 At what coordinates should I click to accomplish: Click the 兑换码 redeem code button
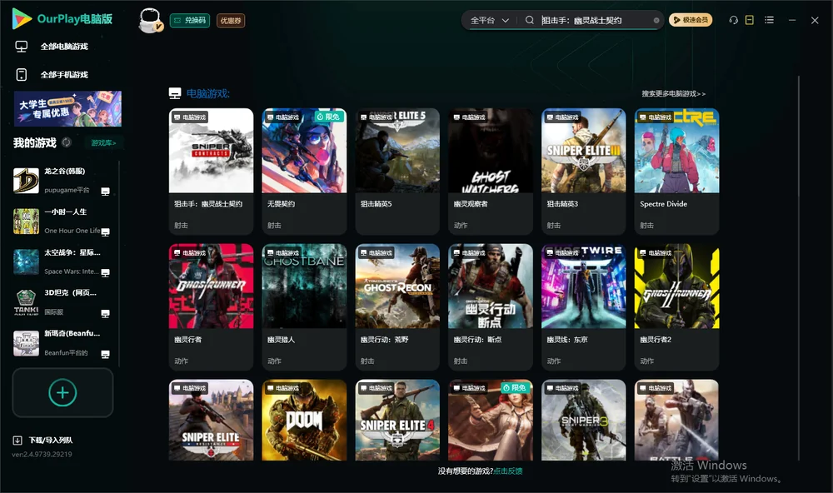pyautogui.click(x=190, y=20)
